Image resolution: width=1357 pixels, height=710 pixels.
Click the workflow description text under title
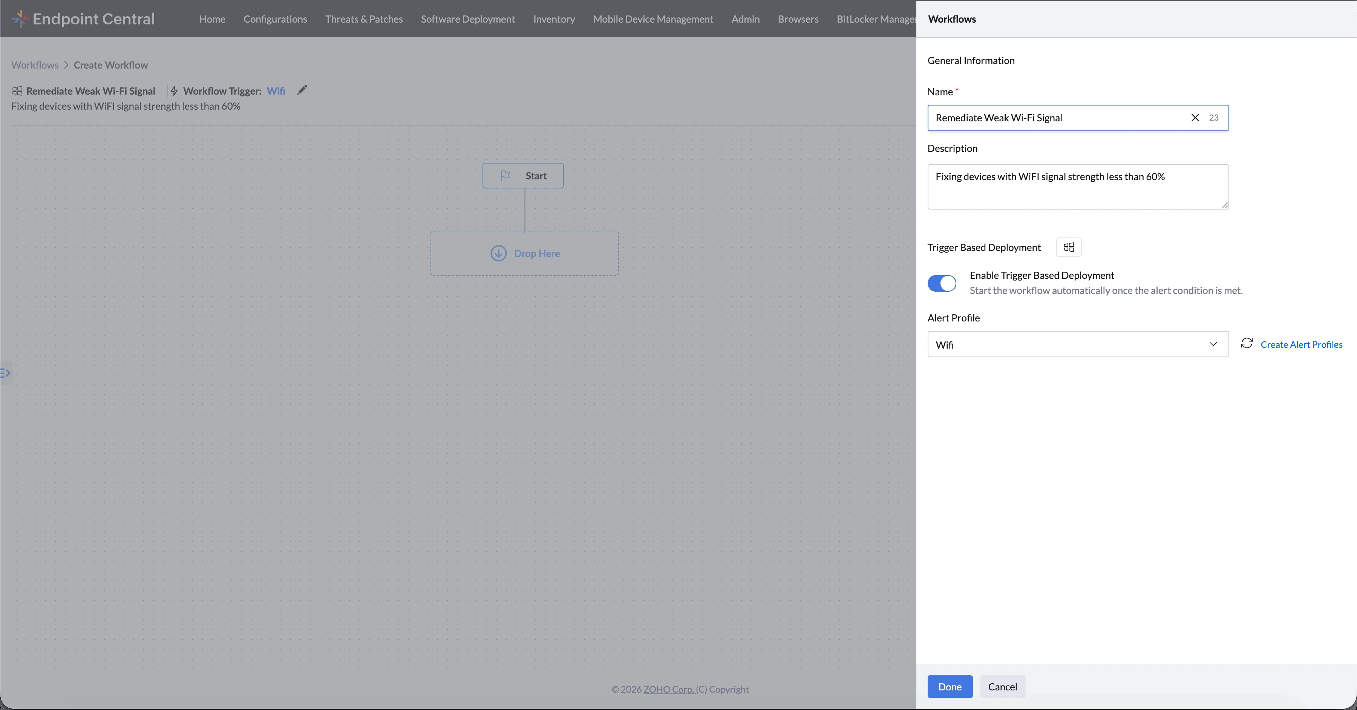126,106
